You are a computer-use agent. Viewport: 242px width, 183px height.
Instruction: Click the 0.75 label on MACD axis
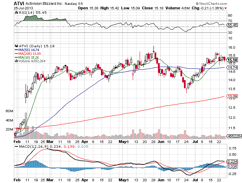[232, 148]
